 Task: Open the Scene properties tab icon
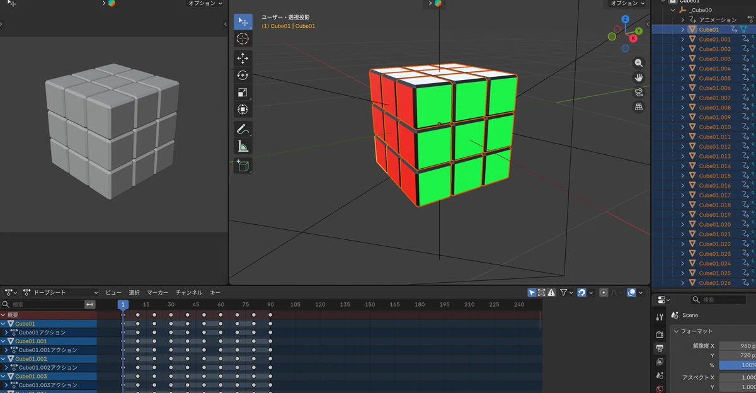click(x=660, y=375)
